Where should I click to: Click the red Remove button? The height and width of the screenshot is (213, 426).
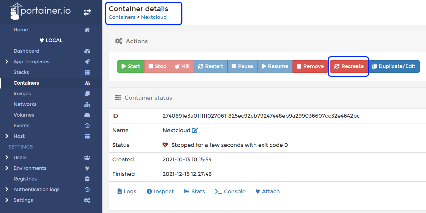[310, 66]
